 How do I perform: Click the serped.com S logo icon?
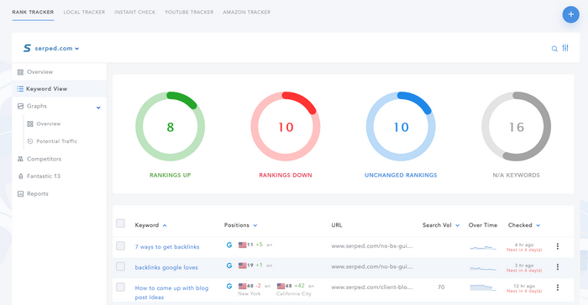(27, 48)
